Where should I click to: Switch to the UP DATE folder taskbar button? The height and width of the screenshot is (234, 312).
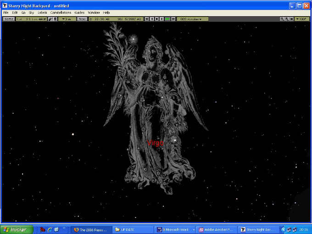(133, 230)
